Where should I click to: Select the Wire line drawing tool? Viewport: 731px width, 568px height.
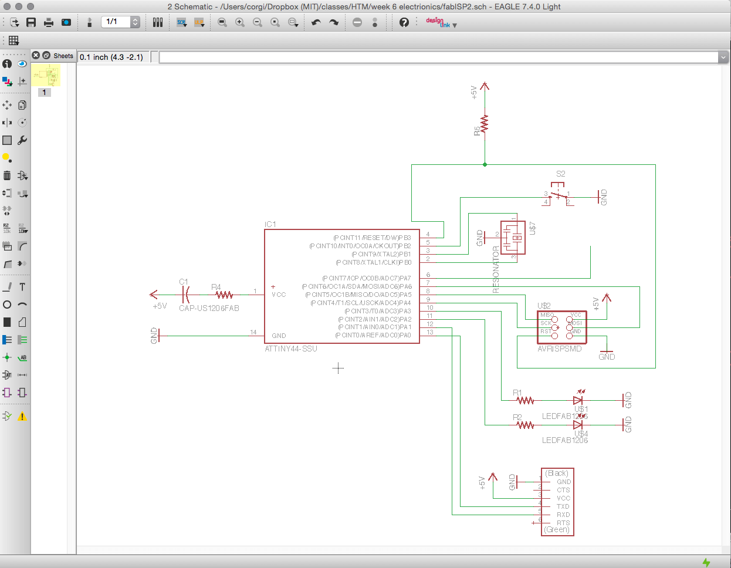pyautogui.click(x=7, y=287)
